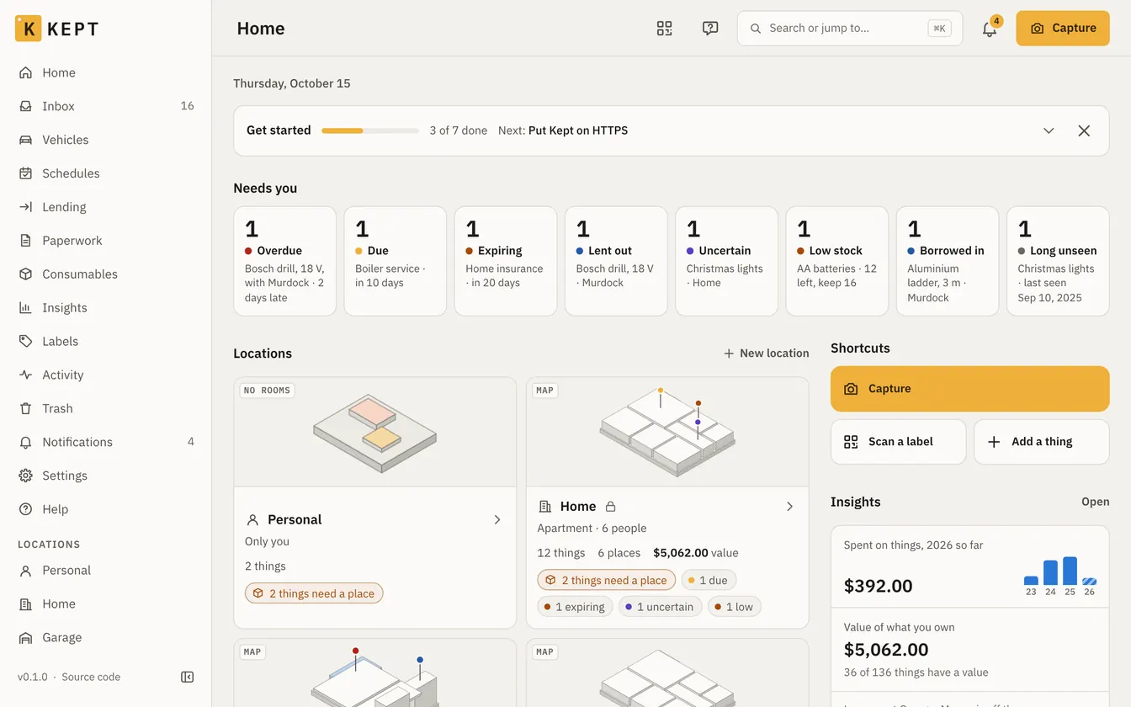The image size is (1131, 707).
Task: Expand the Get started checklist chevron
Action: click(1049, 130)
